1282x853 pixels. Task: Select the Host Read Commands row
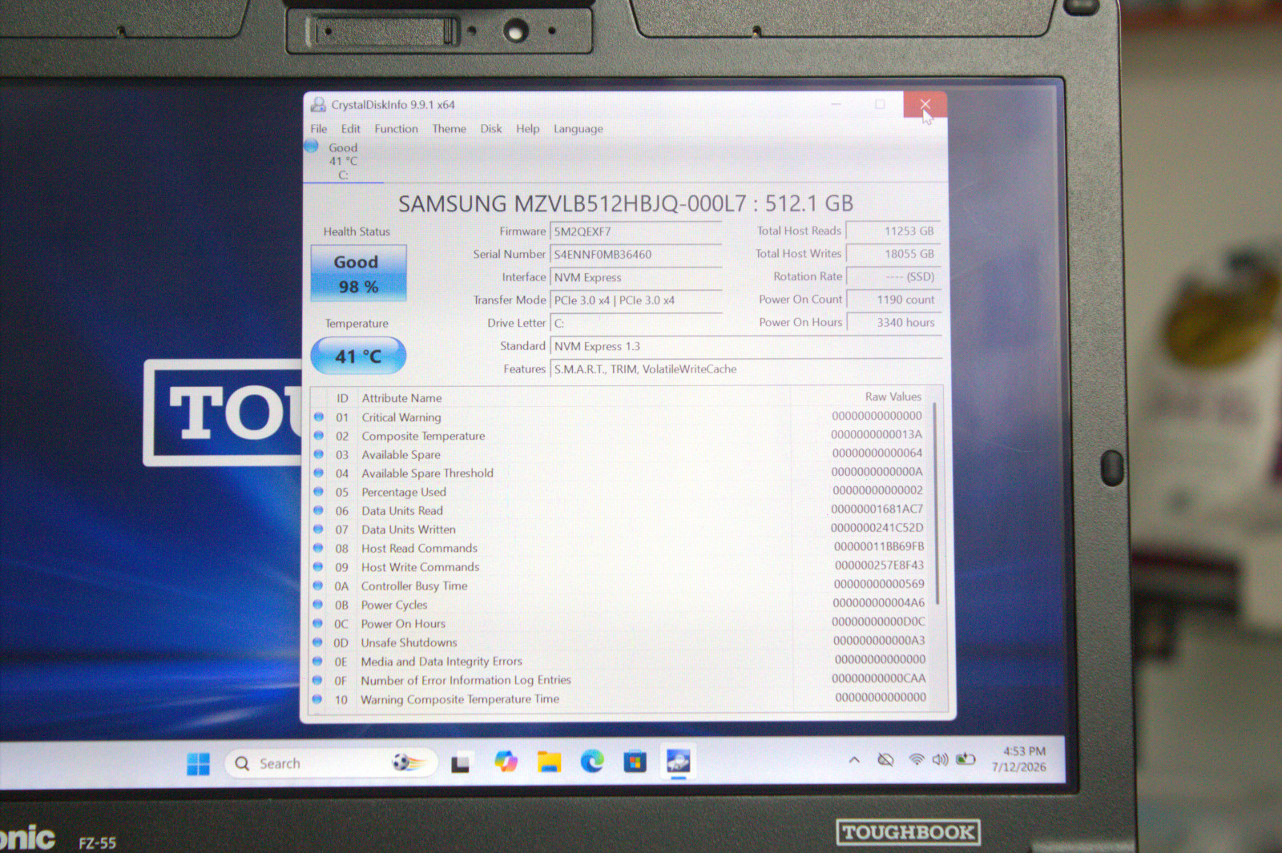[620, 548]
